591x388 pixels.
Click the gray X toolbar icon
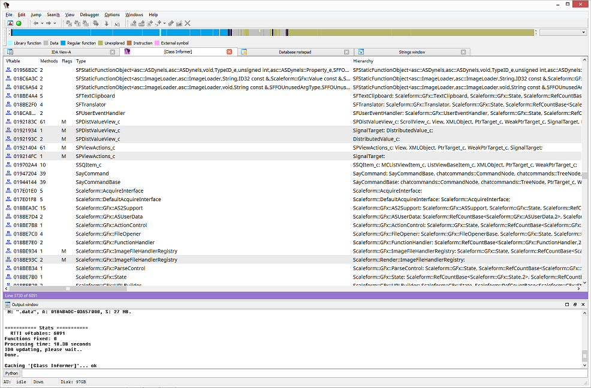[x=188, y=23]
